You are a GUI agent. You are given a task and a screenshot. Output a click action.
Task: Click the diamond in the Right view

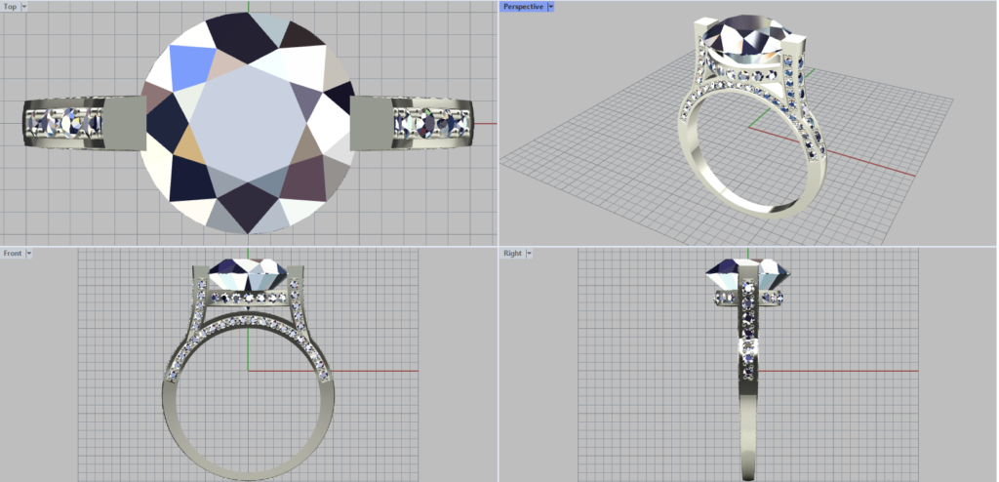click(x=748, y=274)
